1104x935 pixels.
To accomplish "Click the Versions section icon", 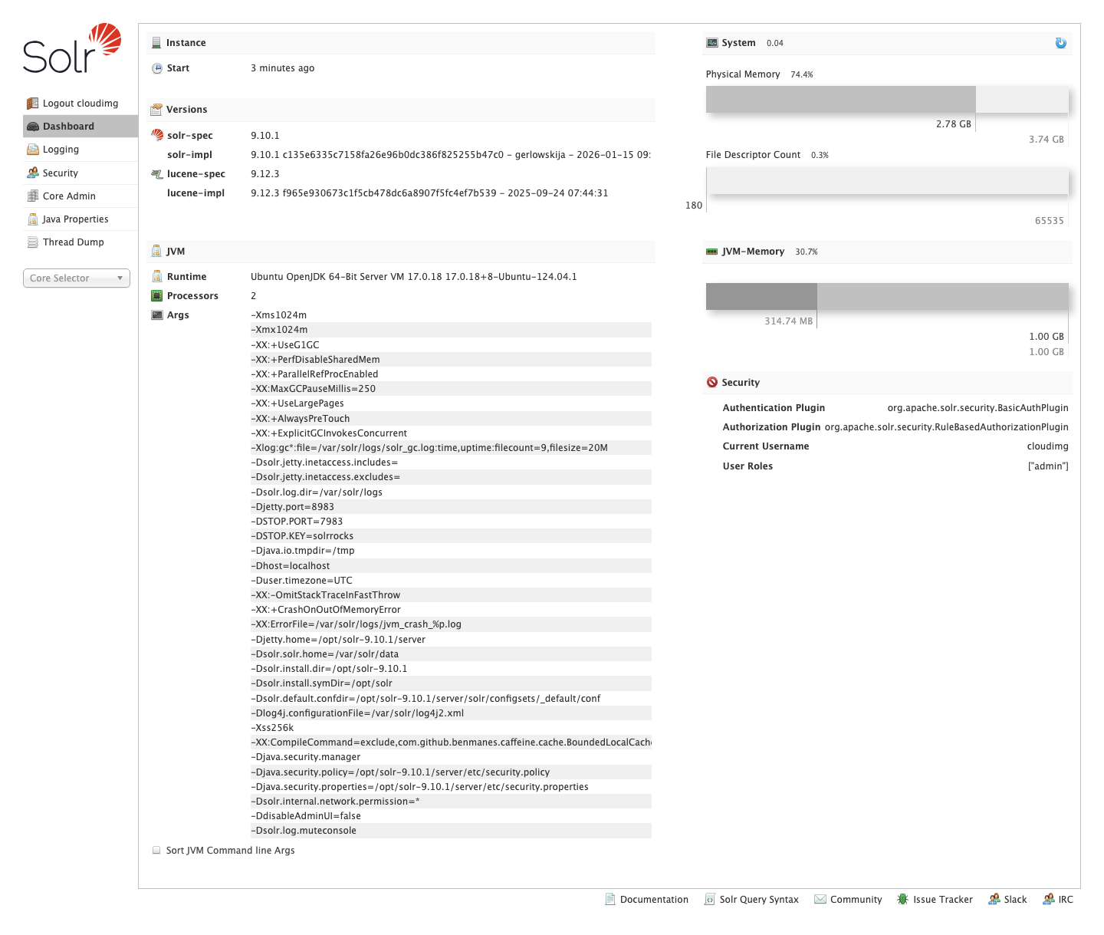I will pyautogui.click(x=156, y=110).
